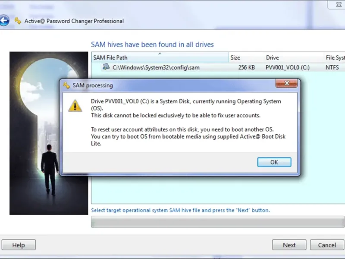Close the SAM processing dialog with X
345x259 pixels.
click(286, 83)
